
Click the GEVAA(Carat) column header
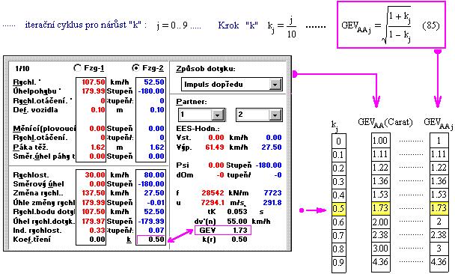(385, 123)
